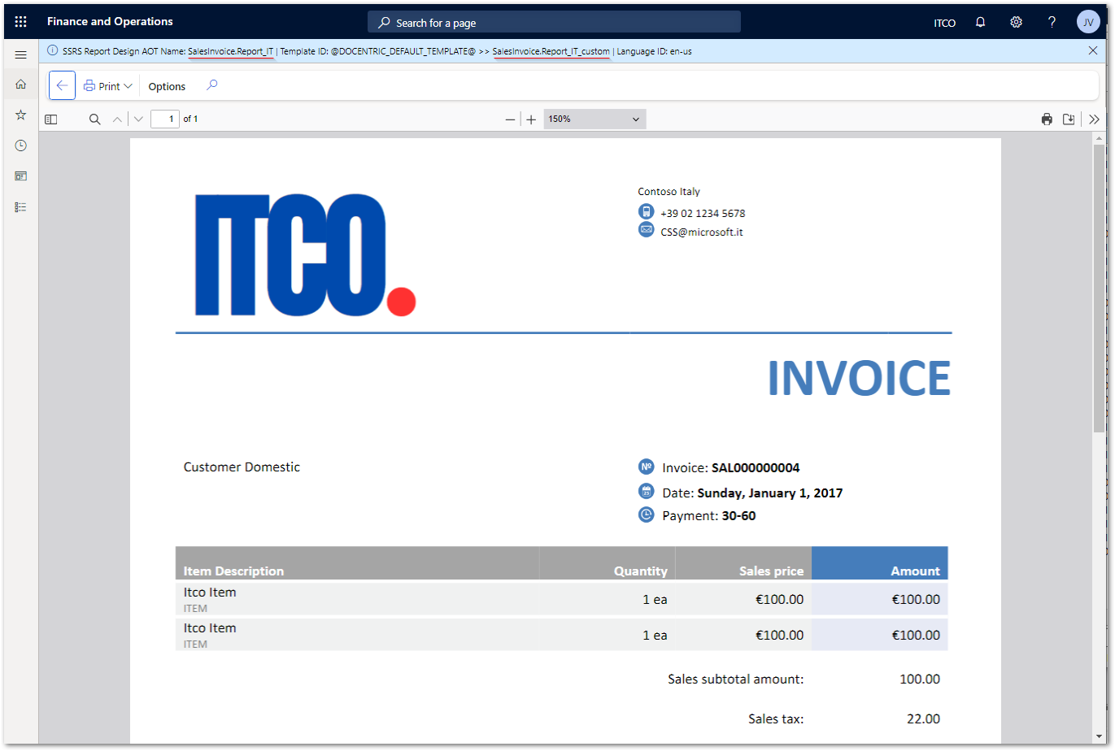Image resolution: width=1115 pixels, height=751 pixels.
Task: Open the ITCO company picker
Action: [x=944, y=23]
